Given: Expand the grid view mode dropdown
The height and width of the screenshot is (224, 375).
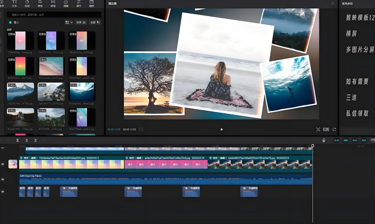Looking at the screenshot, I should pyautogui.click(x=69, y=22).
